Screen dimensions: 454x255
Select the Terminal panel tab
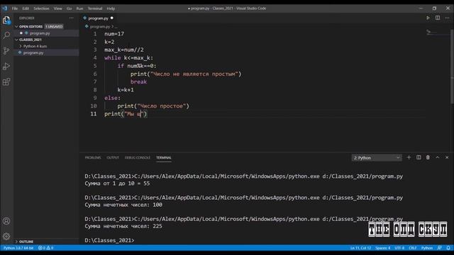pos(164,157)
